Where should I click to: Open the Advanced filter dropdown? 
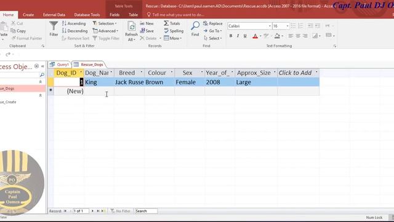coord(105,31)
